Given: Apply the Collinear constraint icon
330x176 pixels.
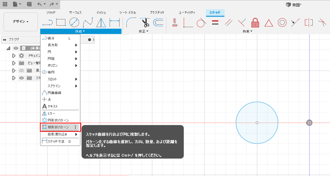Looking at the screenshot, I should pos(295,22).
